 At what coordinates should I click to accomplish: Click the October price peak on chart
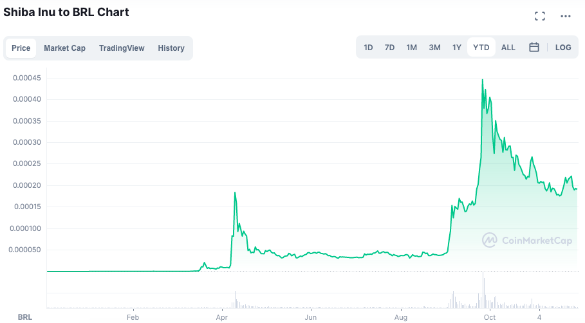(x=483, y=80)
